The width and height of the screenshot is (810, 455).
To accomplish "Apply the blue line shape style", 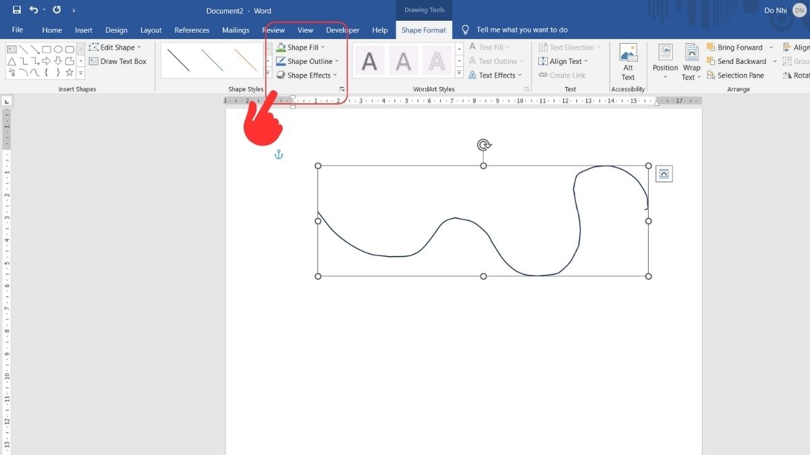I will (x=212, y=60).
